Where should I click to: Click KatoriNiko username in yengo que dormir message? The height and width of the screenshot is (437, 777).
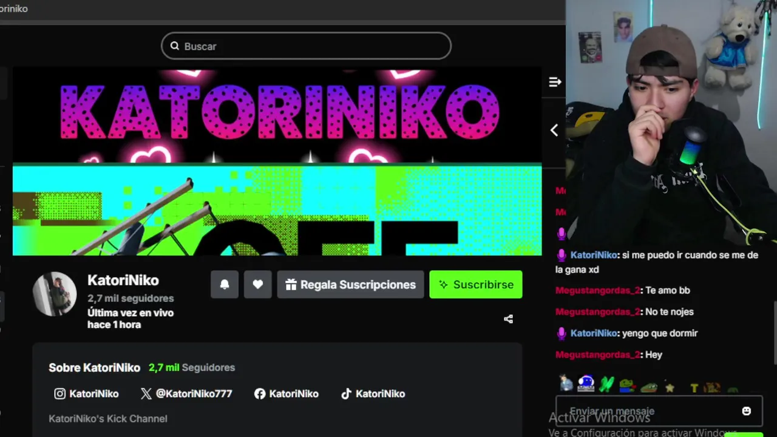[593, 333]
